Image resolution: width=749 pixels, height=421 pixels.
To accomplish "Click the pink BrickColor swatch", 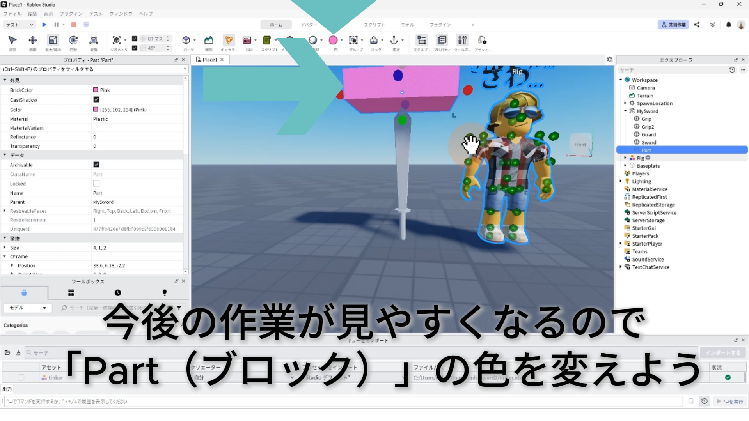I will [96, 90].
